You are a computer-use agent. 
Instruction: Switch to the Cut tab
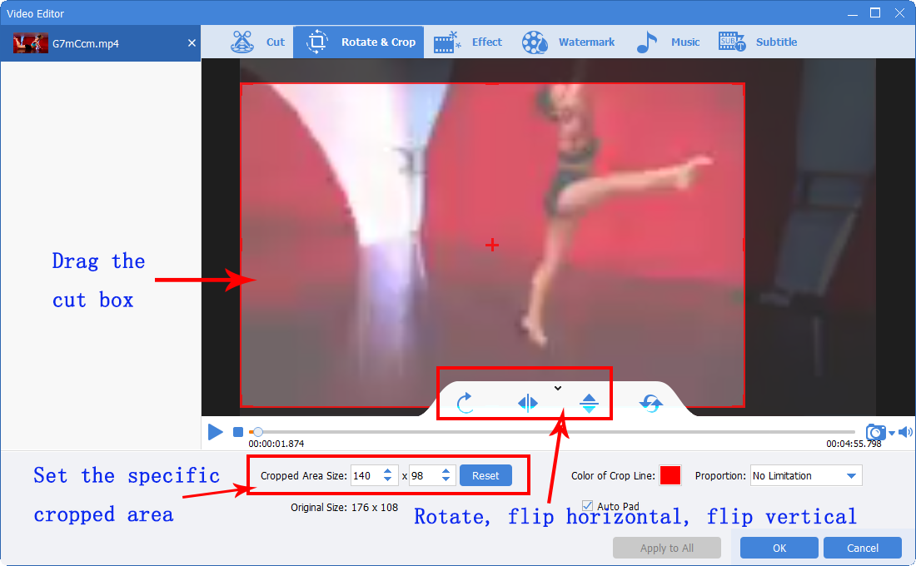[258, 42]
